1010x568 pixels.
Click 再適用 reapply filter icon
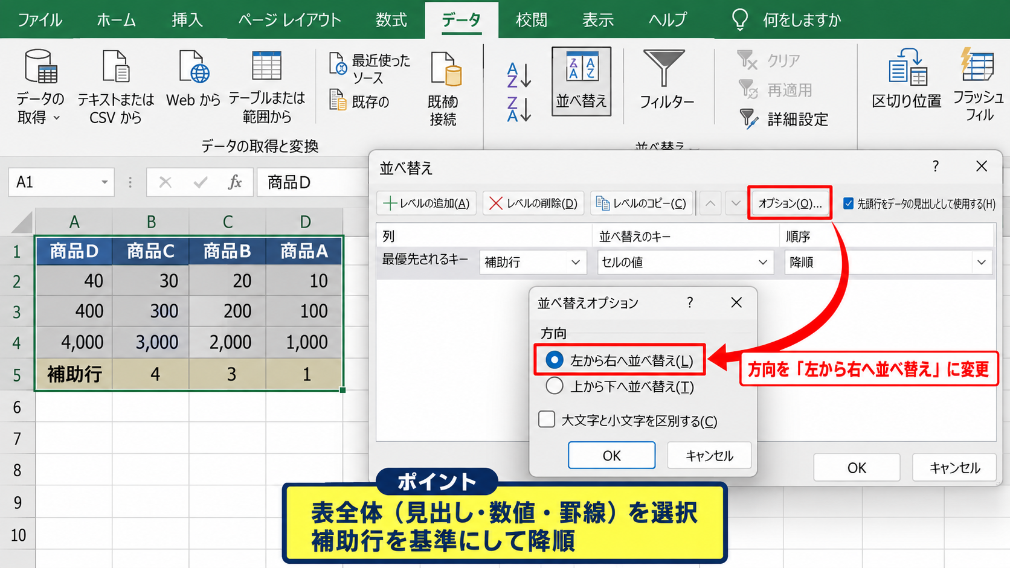[748, 89]
